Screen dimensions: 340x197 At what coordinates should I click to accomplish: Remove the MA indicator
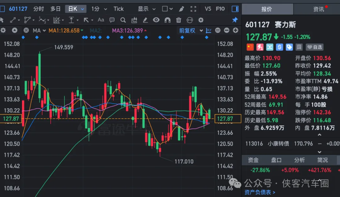click(26, 30)
